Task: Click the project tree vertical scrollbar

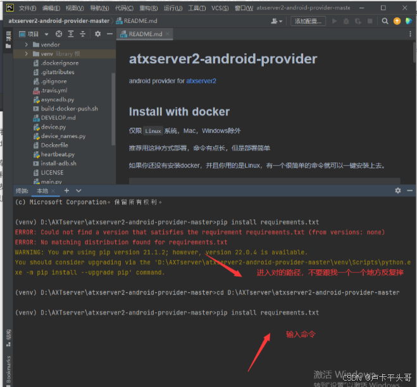Action: click(x=113, y=109)
